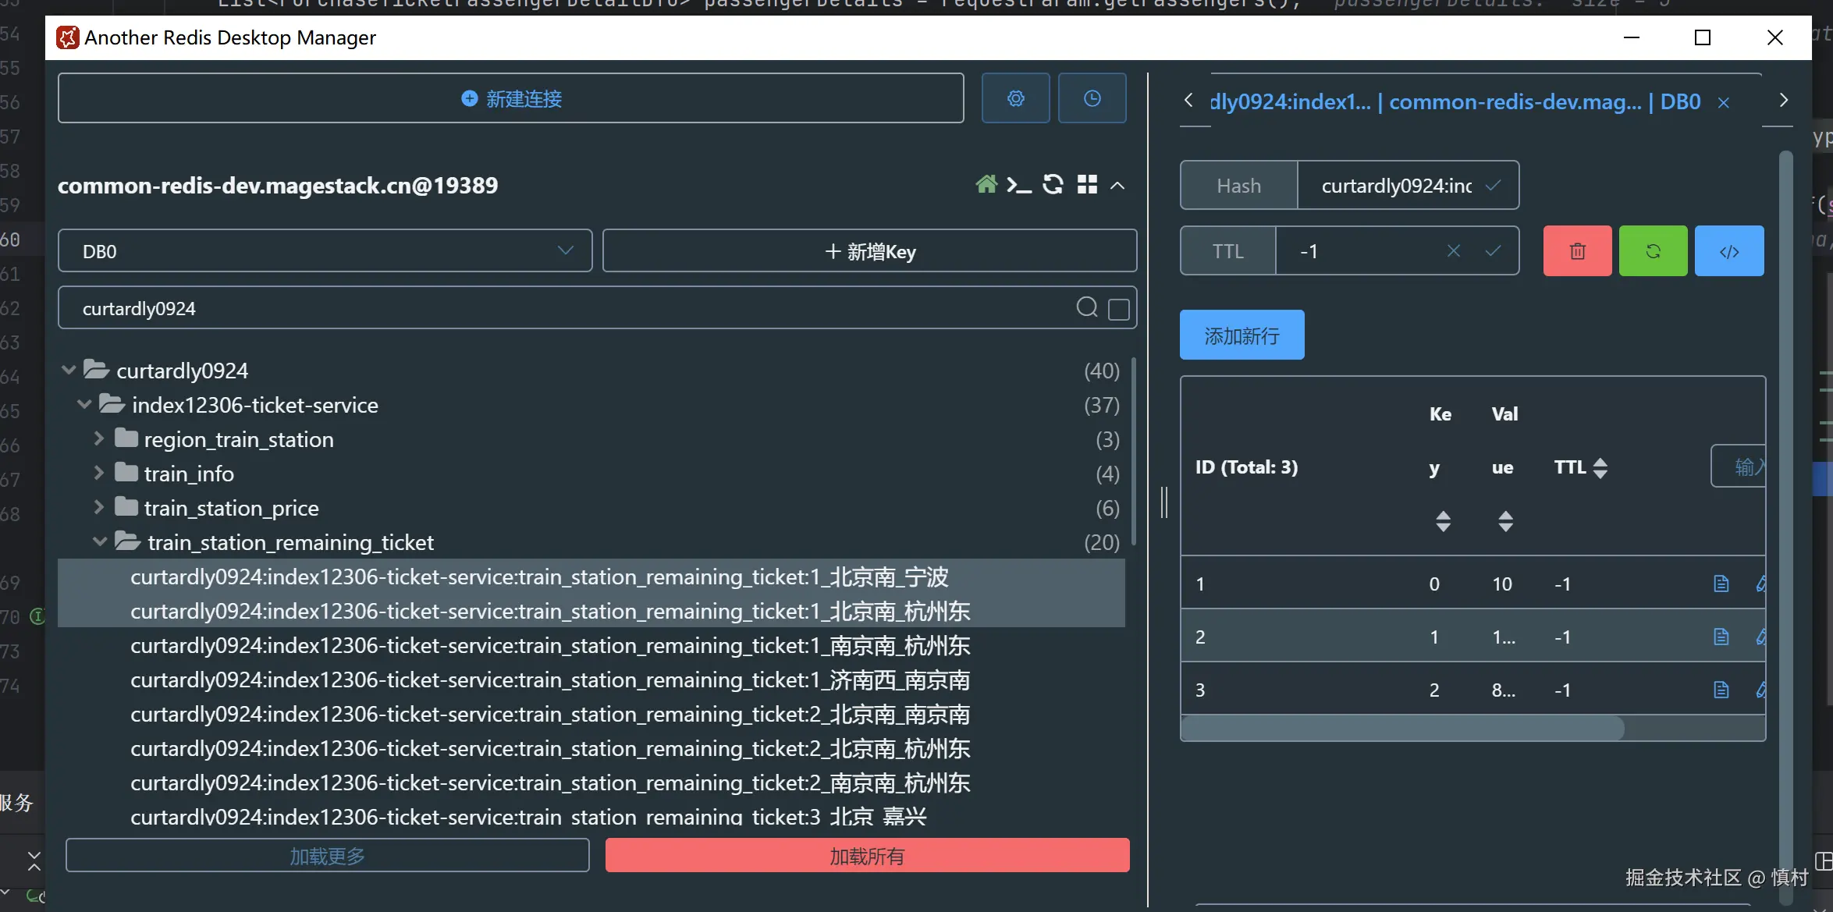1833x912 pixels.
Task: Collapse the train_station_remaining_ticket folder
Action: (x=99, y=541)
